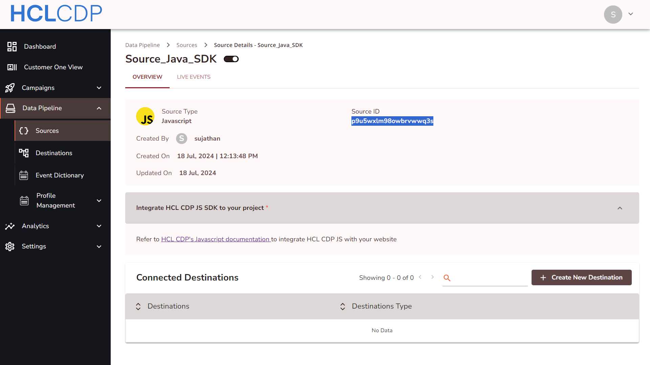Open the Dashboard from the sidebar

click(40, 46)
